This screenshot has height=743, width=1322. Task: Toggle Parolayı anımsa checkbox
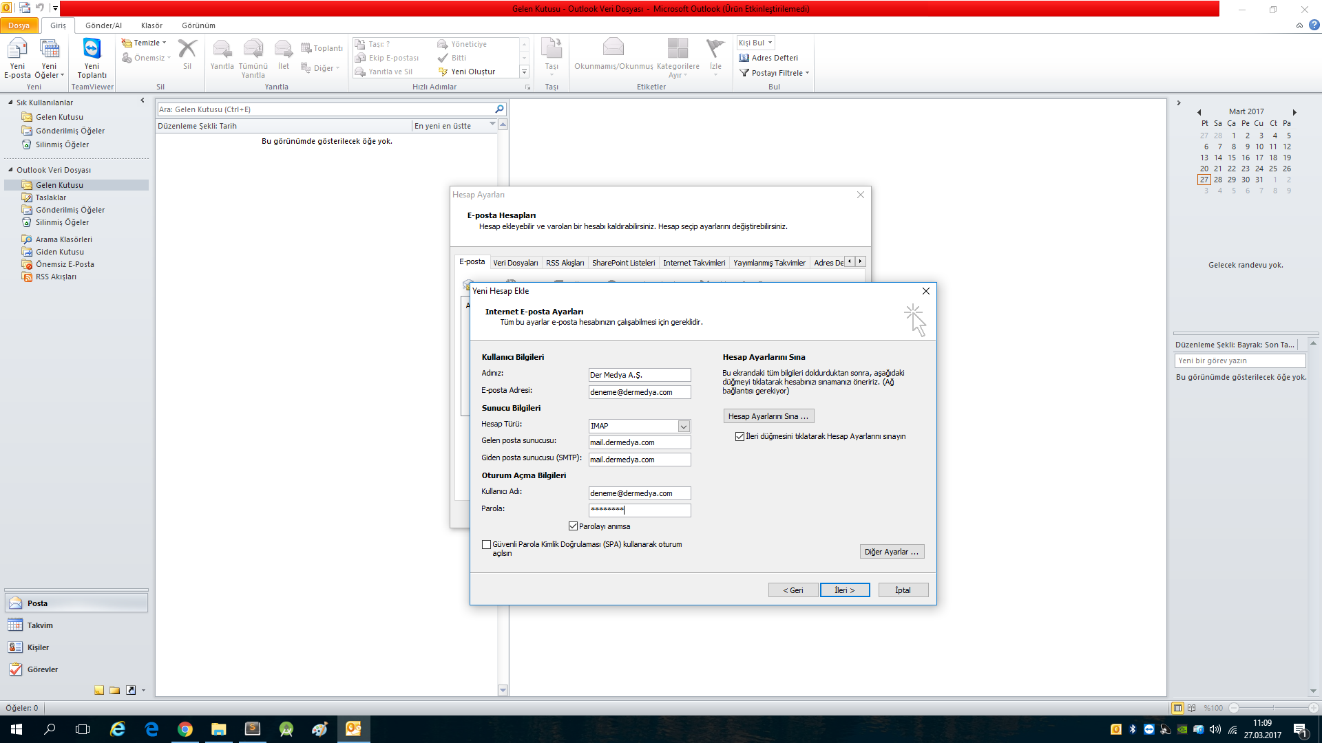(x=573, y=526)
